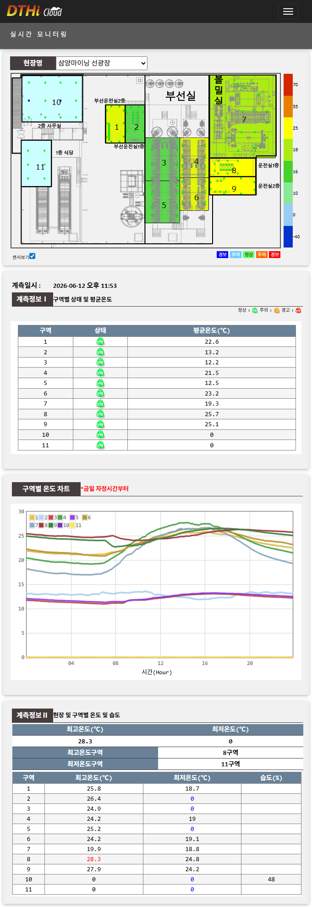The image size is (312, 907).
Task: Click the orange 주의 legend lamp icon
Action: pos(277,310)
